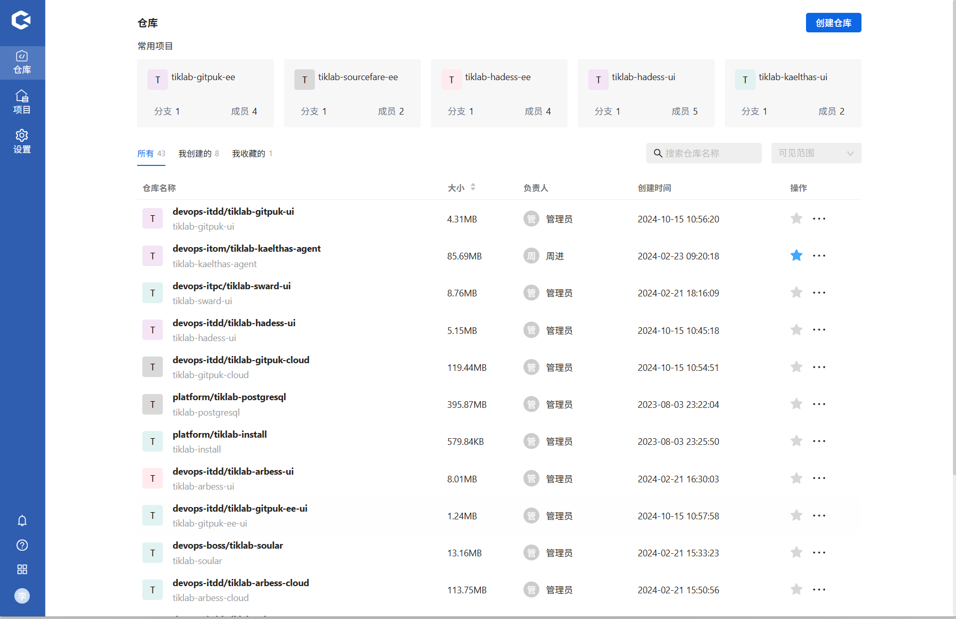Open the notification bell
The height and width of the screenshot is (619, 956).
[22, 521]
